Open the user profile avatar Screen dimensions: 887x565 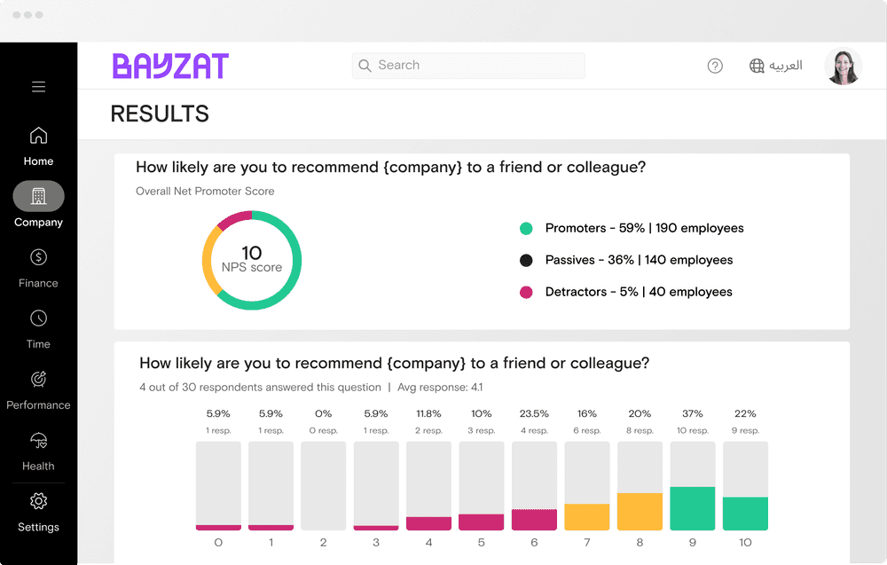(x=843, y=67)
